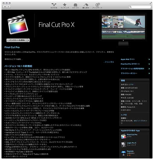Click the magnifying glass search icon
The image size is (154, 160).
tap(130, 7)
